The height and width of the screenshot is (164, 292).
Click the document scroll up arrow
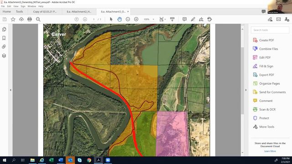tap(242, 29)
